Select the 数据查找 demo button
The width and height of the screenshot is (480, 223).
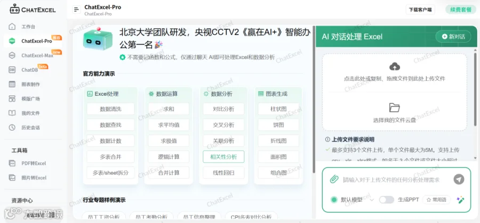coord(110,125)
